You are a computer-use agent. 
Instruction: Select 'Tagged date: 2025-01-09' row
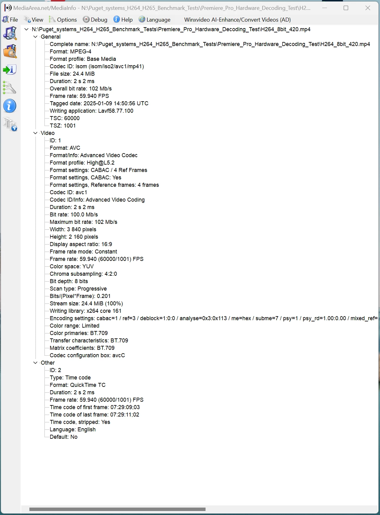click(99, 103)
